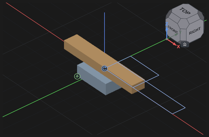
Task: Click the blue Z axis arrow
Action: click(x=167, y=33)
